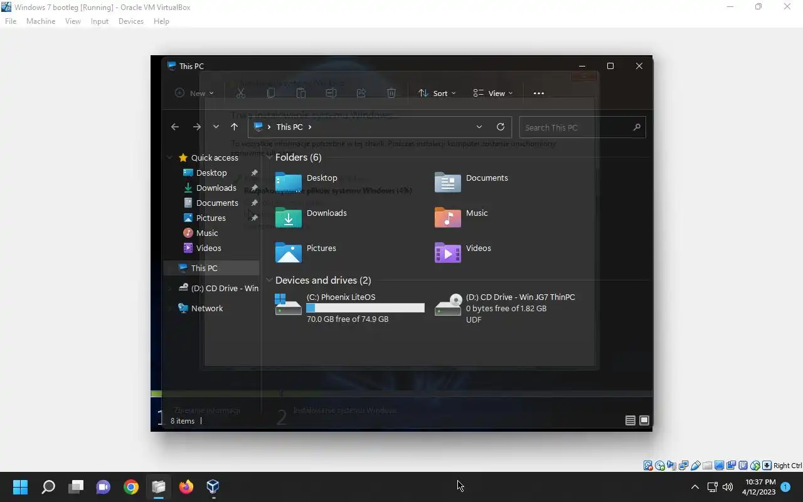Screen dimensions: 803x502
Task: Click the Copy icon in explorer toolbar
Action: (x=271, y=93)
